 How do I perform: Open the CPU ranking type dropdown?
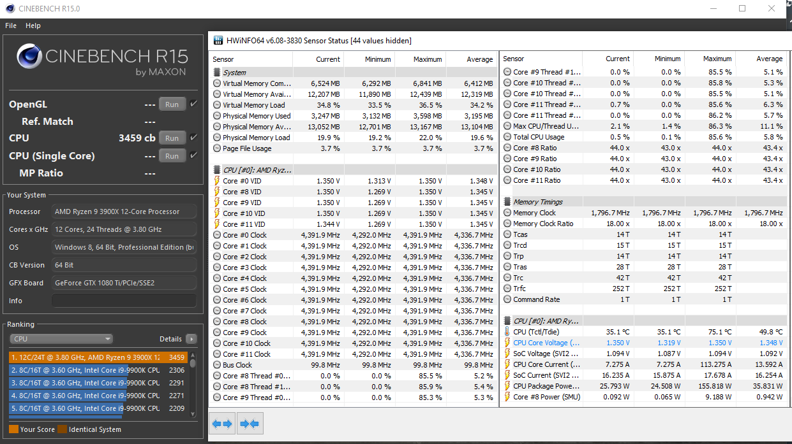point(61,339)
